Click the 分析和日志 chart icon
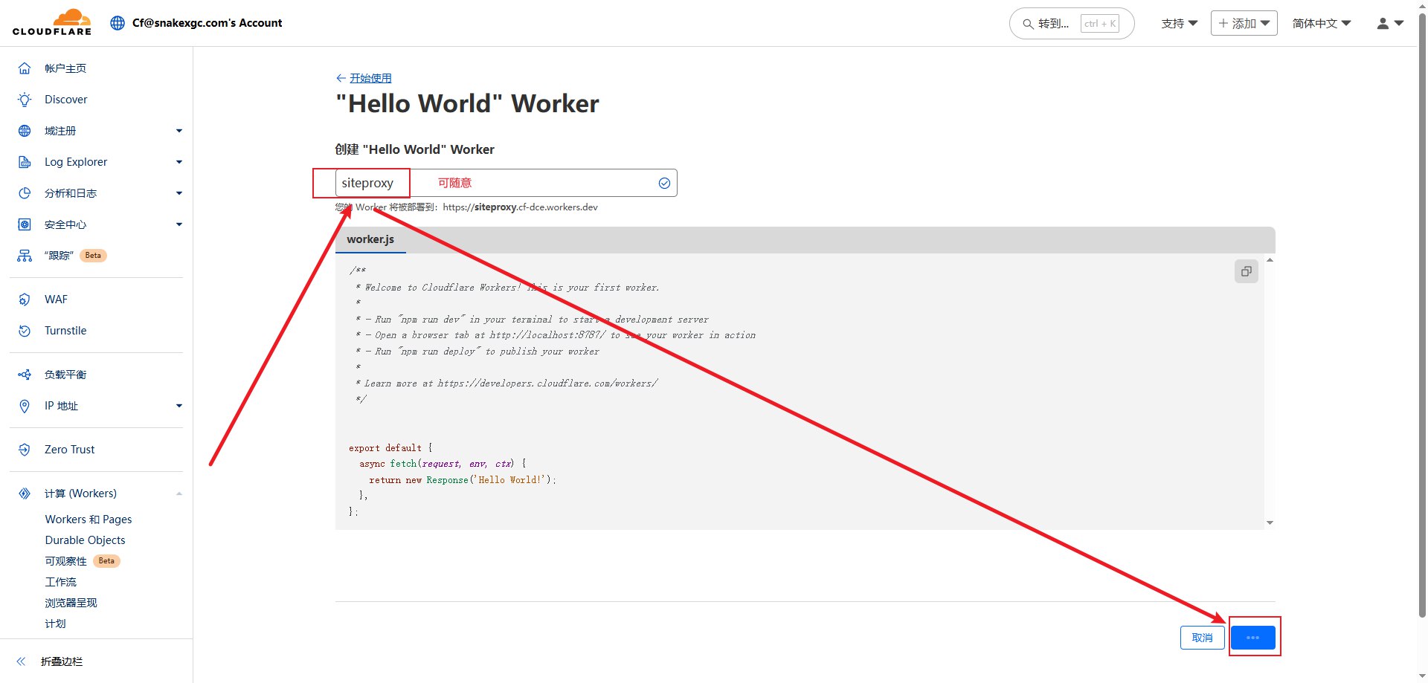 pos(25,193)
